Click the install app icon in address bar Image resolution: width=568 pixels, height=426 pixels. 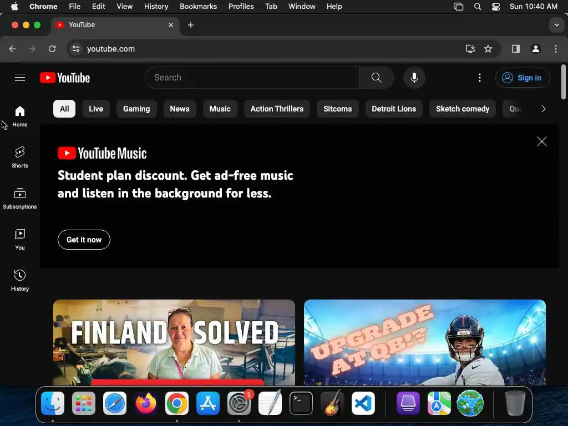point(470,49)
